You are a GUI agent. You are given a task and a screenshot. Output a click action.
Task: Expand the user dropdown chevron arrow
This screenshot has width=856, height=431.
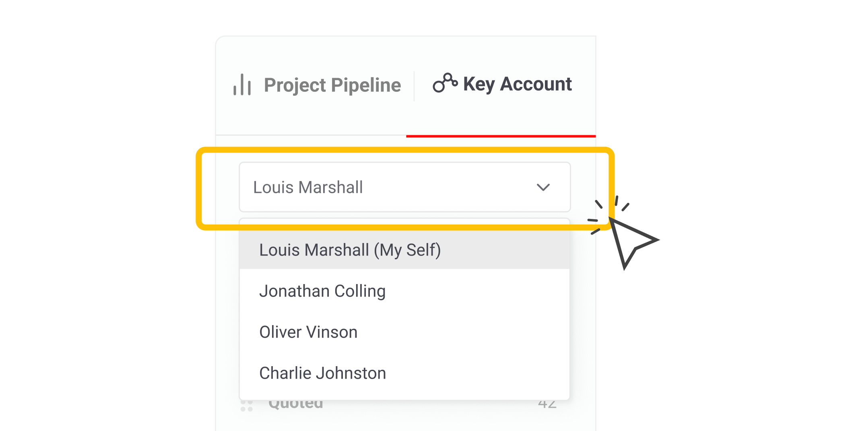coord(543,187)
